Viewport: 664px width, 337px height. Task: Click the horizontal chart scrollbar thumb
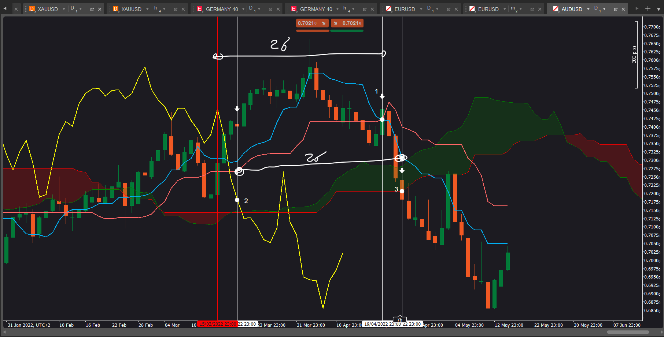[628, 332]
